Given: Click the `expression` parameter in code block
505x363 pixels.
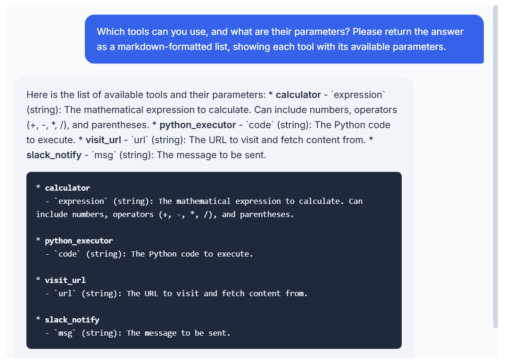Looking at the screenshot, I should click(x=81, y=201).
